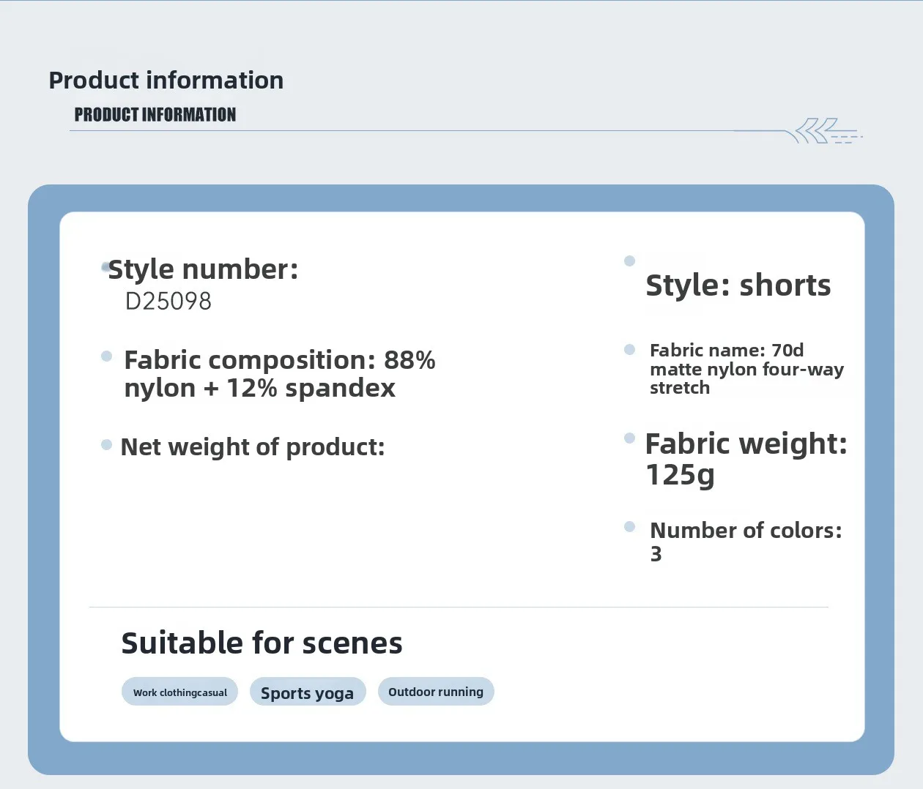The width and height of the screenshot is (923, 789).
Task: Click the Number of colors: 3 text
Action: pos(746,541)
